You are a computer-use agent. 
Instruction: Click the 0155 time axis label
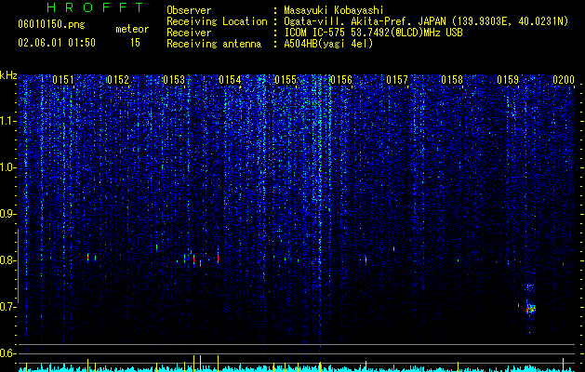point(286,80)
